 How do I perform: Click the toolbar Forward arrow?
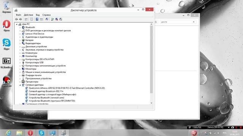click(21, 19)
